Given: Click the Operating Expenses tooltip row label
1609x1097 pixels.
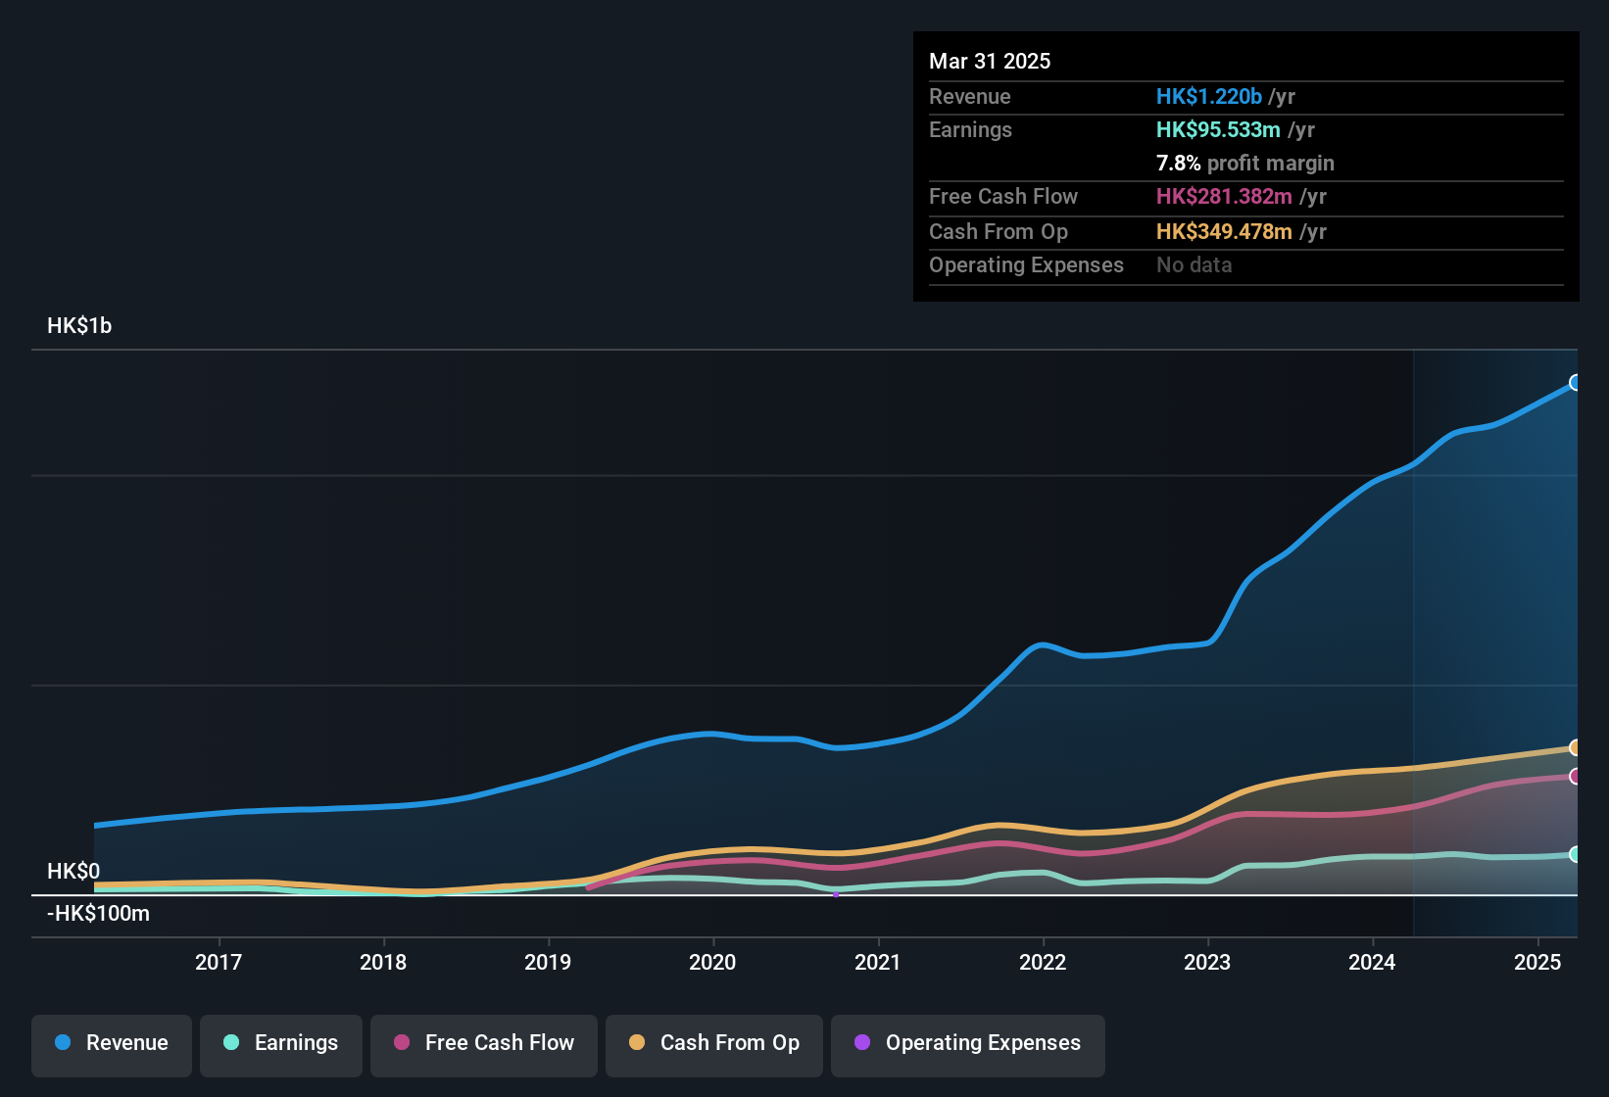Looking at the screenshot, I should click(1026, 265).
